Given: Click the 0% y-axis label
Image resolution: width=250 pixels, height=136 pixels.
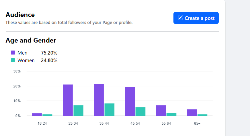Looking at the screenshot, I should point(18,116).
